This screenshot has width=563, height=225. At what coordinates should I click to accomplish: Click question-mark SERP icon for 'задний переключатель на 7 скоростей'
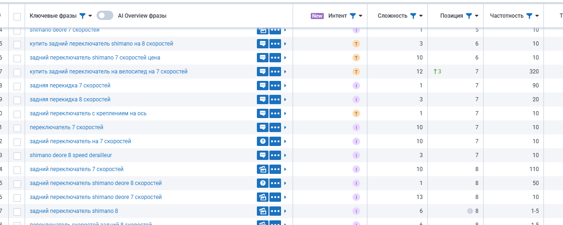click(262, 141)
